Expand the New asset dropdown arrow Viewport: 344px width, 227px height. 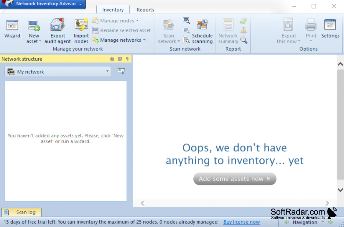40,42
